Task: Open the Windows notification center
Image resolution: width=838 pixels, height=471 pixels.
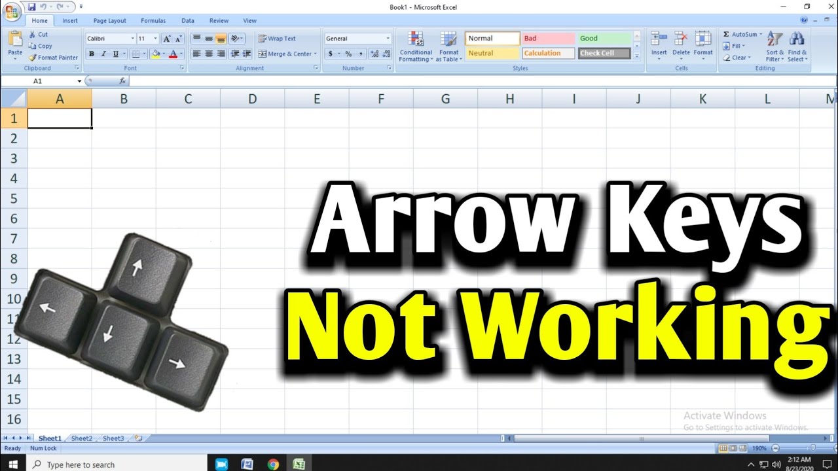Action: [826, 464]
